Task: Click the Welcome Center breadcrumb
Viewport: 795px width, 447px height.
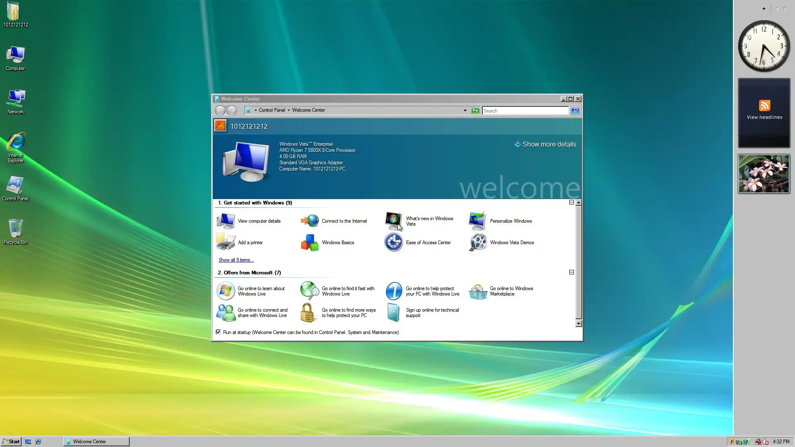Action: point(308,110)
